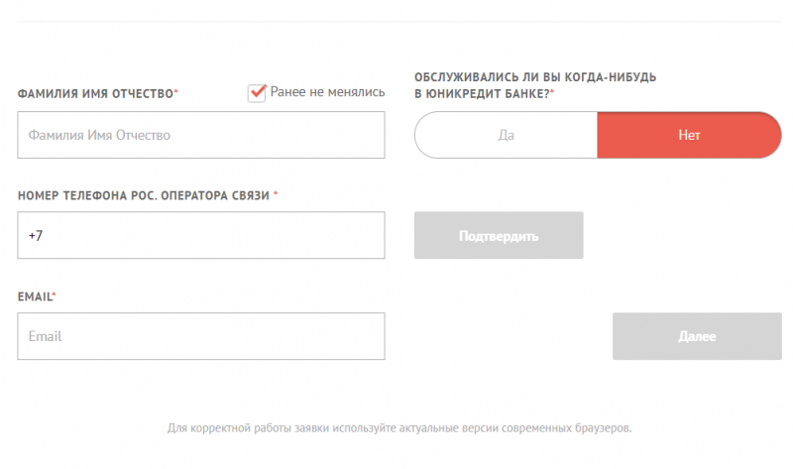Screen dimensions: 793x469
Task: Click the phone number field with +7
Action: (201, 236)
